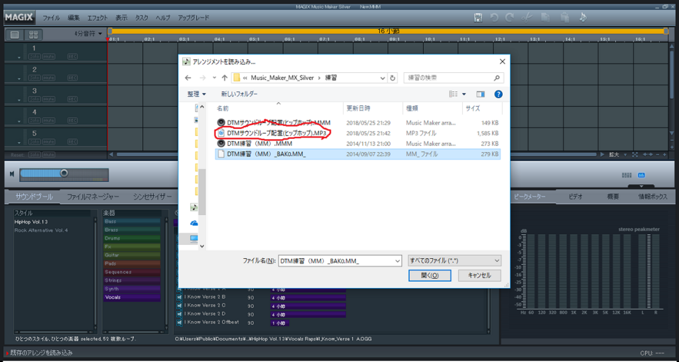Refresh the file dialog folder view

click(x=393, y=78)
